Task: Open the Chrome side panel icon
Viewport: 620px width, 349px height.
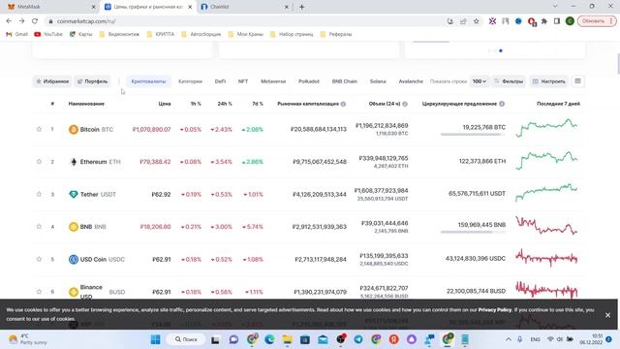Action: 557,21
